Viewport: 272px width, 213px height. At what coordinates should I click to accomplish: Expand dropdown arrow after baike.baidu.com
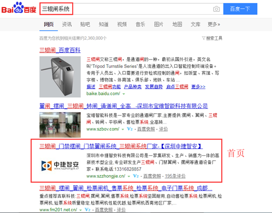tap(124, 94)
